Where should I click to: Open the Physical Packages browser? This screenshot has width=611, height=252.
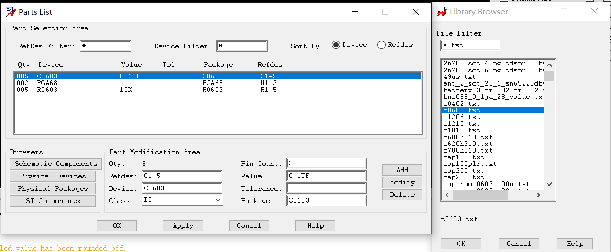[x=53, y=189]
